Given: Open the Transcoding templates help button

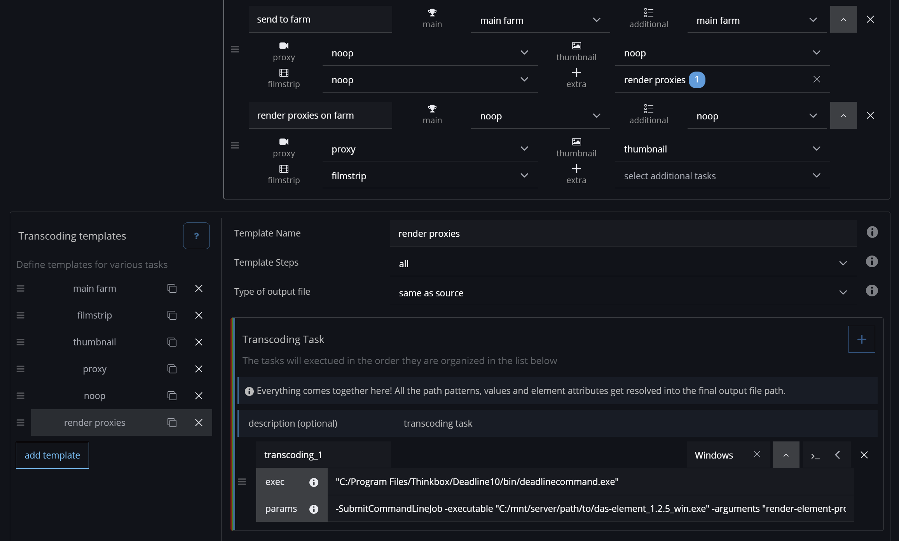Looking at the screenshot, I should (196, 236).
